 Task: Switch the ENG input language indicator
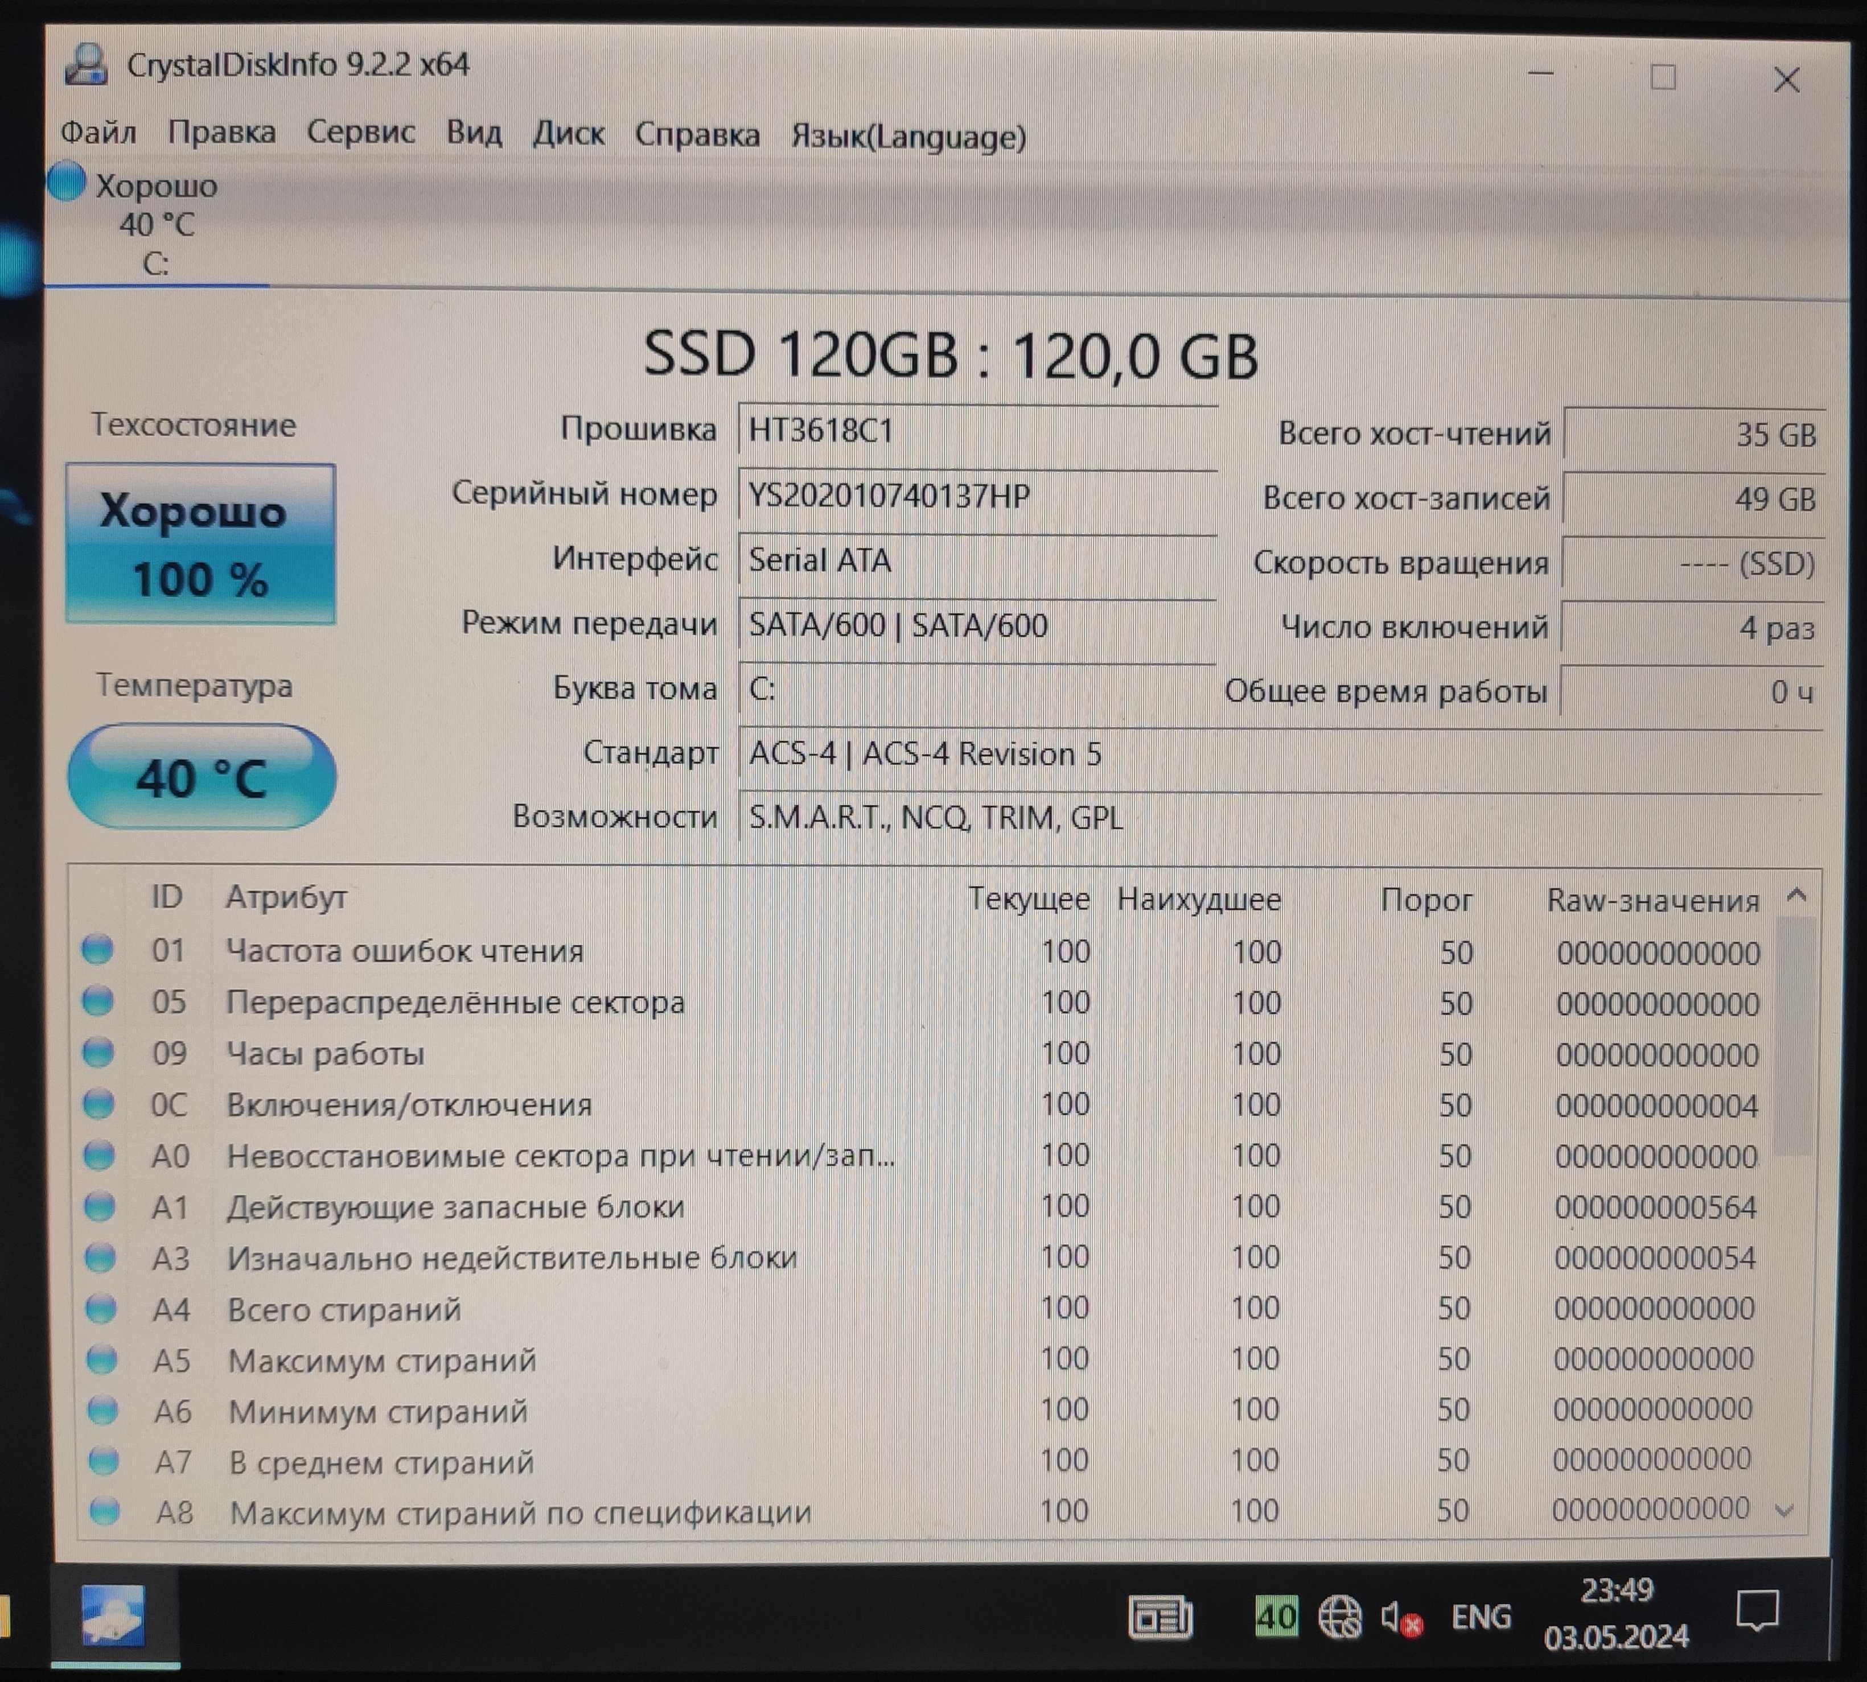(1482, 1617)
